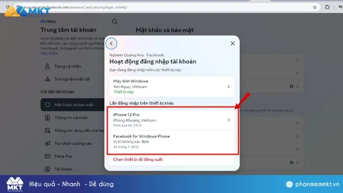Click the Hoạt động đăng nhập tài khoản heading
The height and width of the screenshot is (193, 343).
pos(153,61)
